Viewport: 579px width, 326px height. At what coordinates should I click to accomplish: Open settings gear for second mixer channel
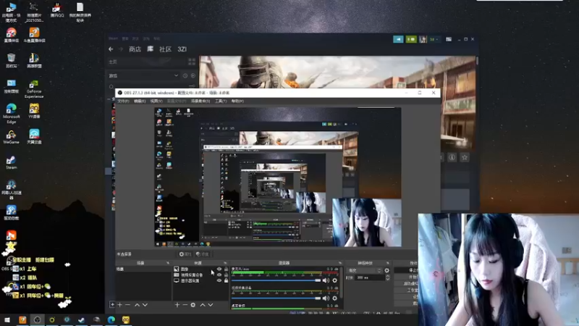coord(334,298)
